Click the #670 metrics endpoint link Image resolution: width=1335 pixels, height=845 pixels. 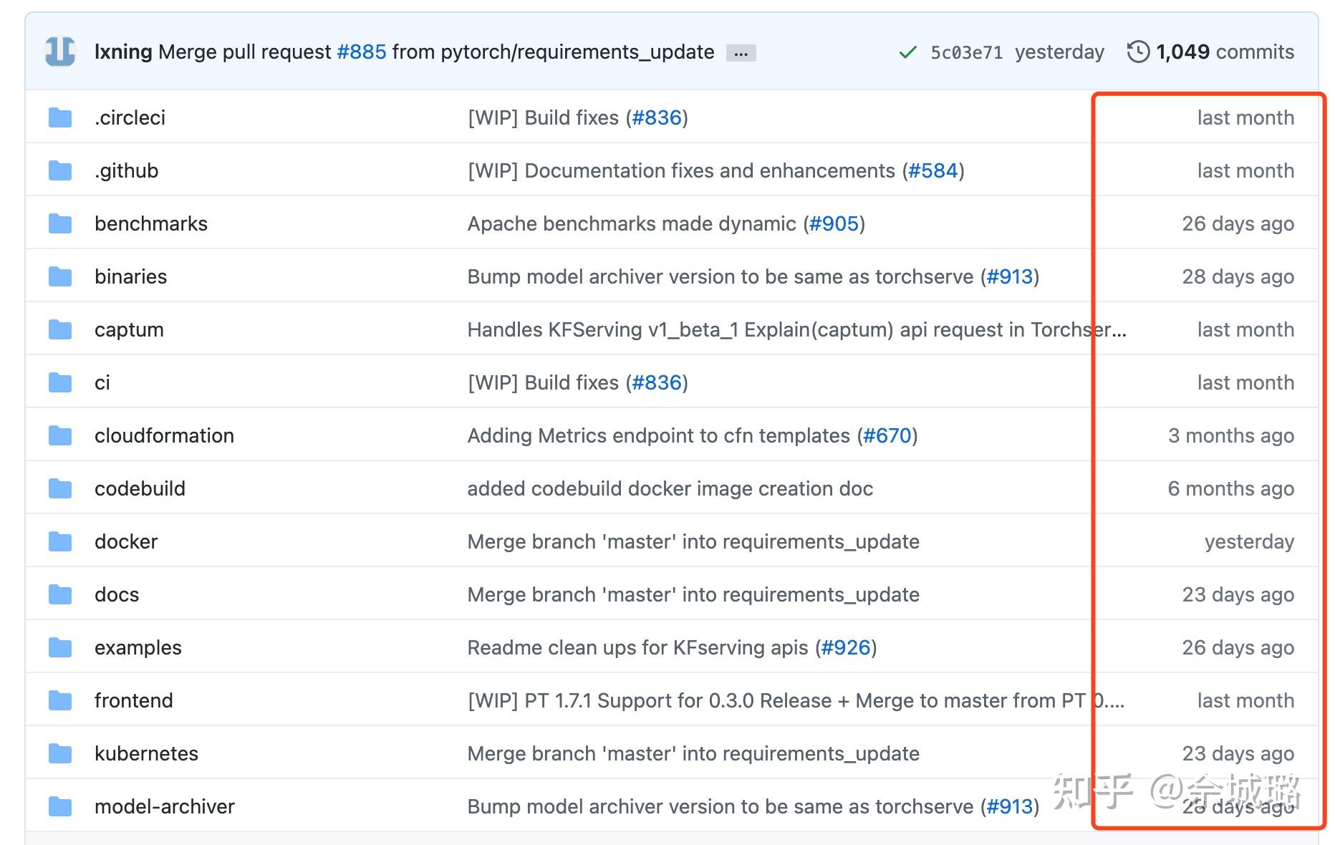pyautogui.click(x=888, y=435)
